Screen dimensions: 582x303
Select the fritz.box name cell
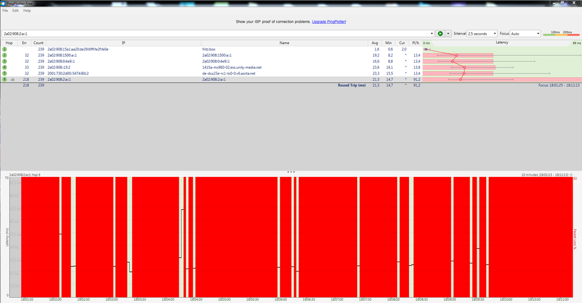click(209, 49)
